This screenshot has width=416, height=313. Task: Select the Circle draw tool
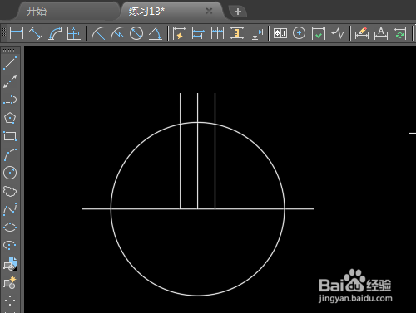point(10,173)
